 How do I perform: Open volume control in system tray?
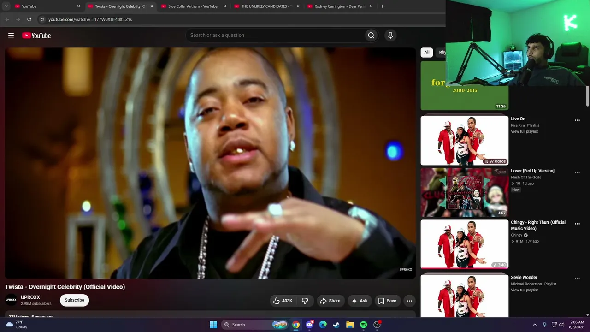pyautogui.click(x=561, y=325)
